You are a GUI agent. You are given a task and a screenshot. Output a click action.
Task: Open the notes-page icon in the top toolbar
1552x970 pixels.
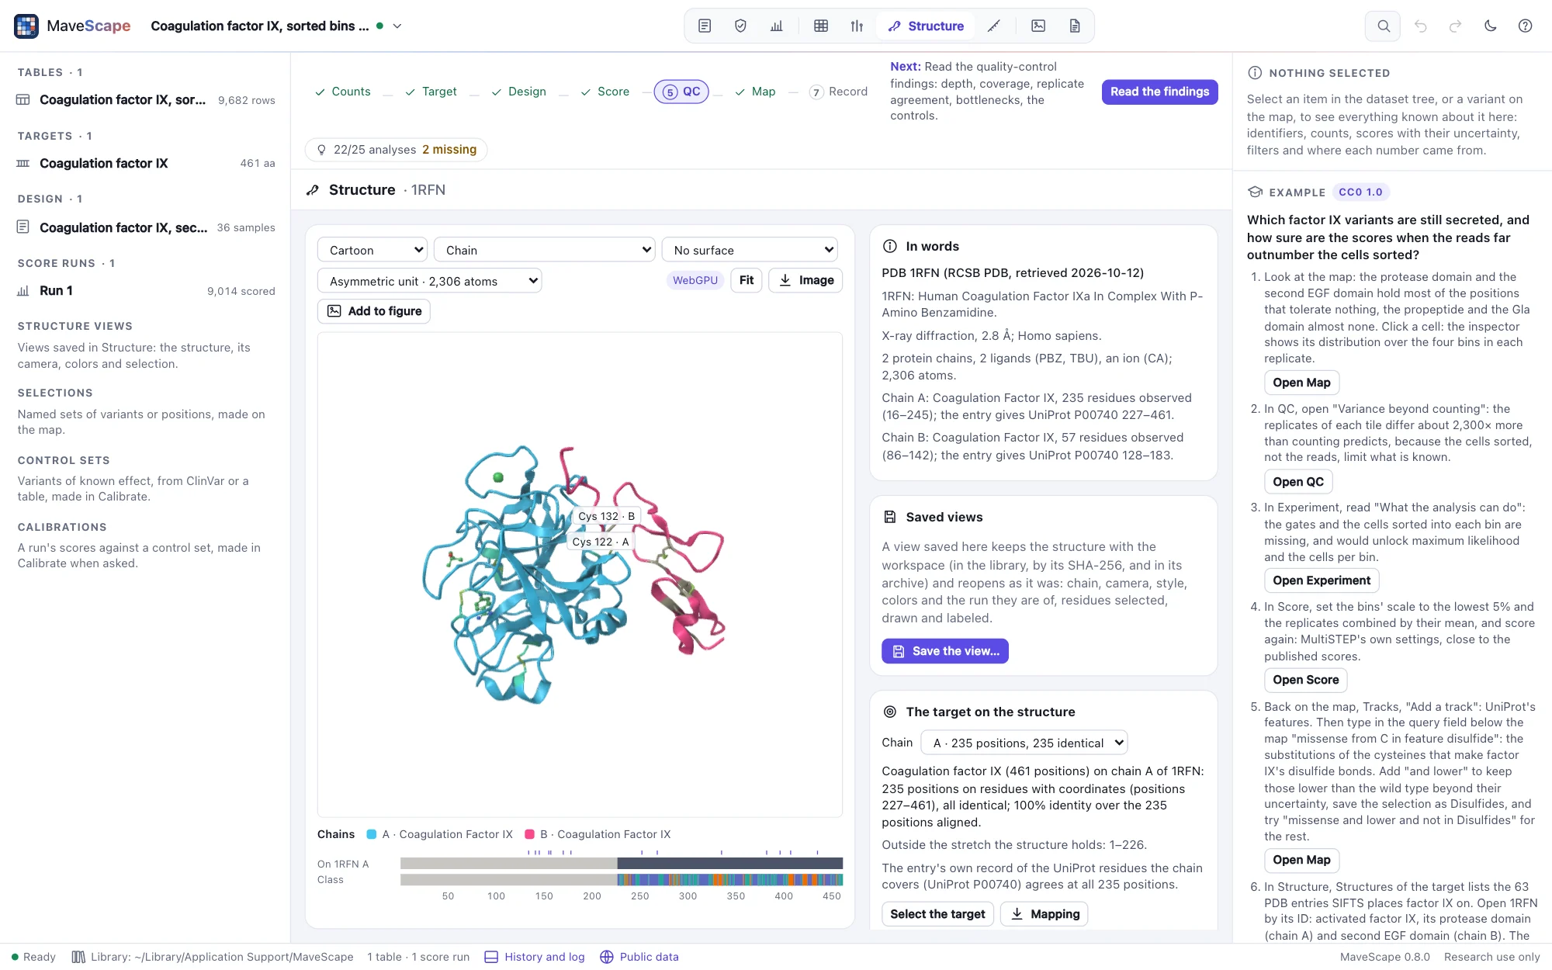tap(705, 26)
